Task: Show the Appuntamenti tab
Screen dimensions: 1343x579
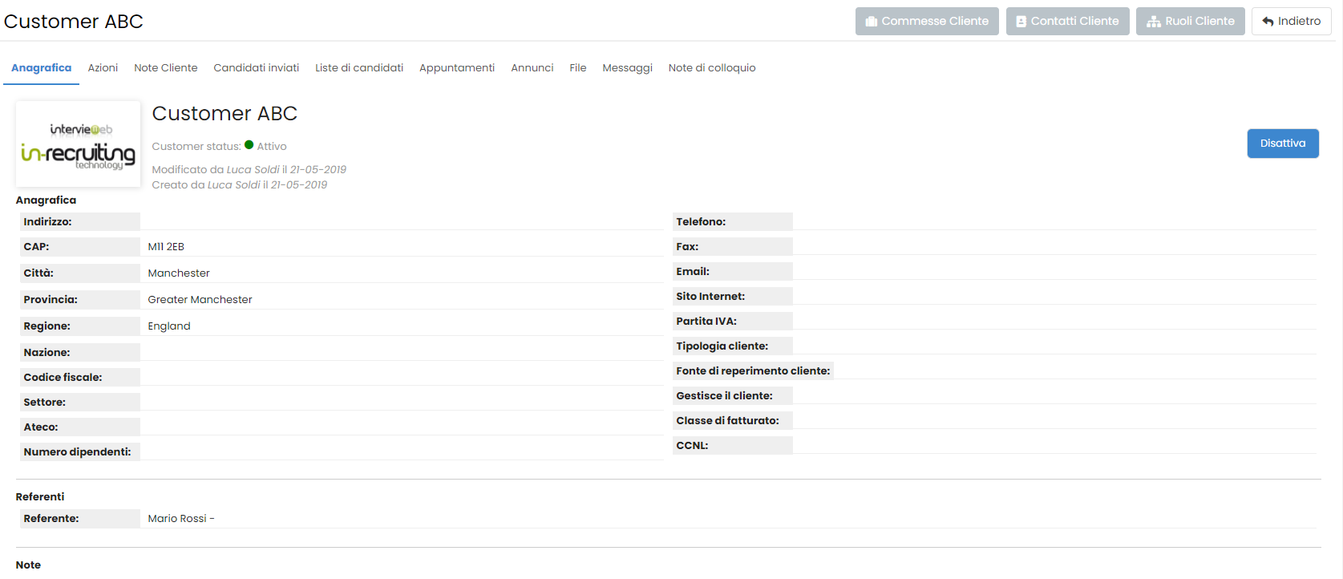Action: click(456, 68)
